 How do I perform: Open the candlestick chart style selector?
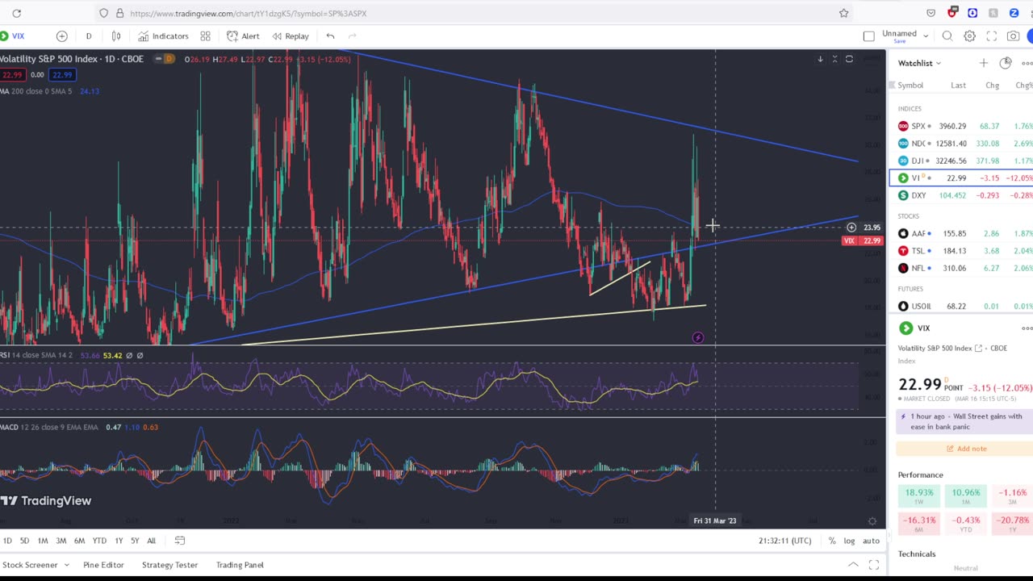pos(116,36)
